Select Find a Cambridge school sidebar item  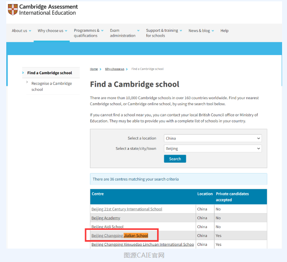[x=49, y=73]
